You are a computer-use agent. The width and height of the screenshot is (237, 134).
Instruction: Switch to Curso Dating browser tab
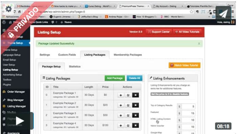click(x=100, y=6)
